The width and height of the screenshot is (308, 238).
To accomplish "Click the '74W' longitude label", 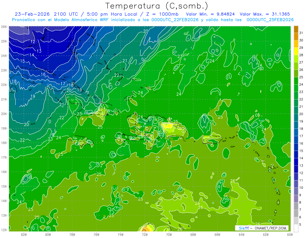I will coord(120,234).
